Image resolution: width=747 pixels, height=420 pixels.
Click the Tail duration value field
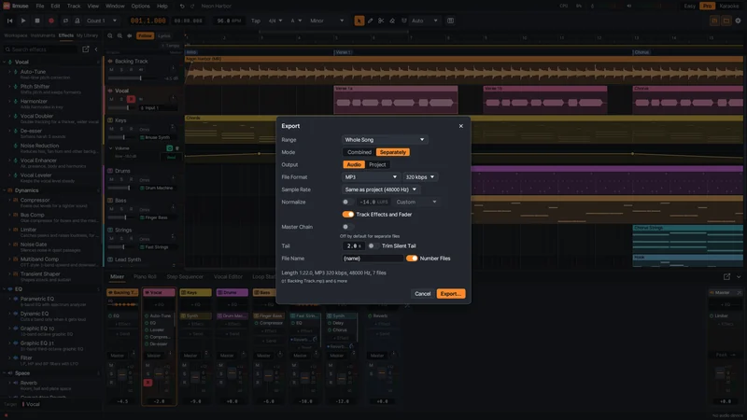354,246
